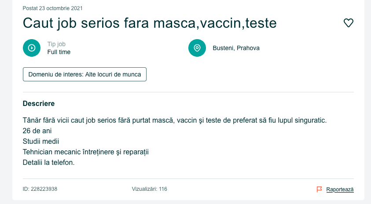Image resolution: width=371 pixels, height=204 pixels.
Task: Click the Detalii la telefon line
Action: [48, 163]
